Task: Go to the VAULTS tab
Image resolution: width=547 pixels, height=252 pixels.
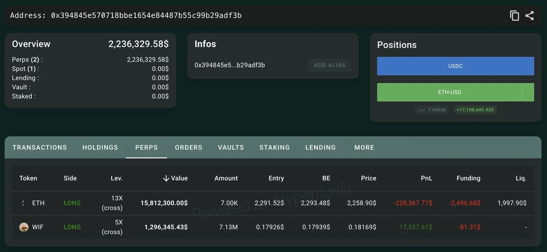Action: coord(231,147)
